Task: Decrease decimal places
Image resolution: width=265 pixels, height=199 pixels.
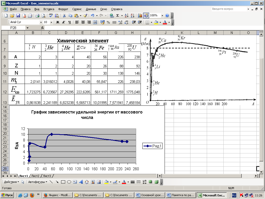Action: click(126, 22)
